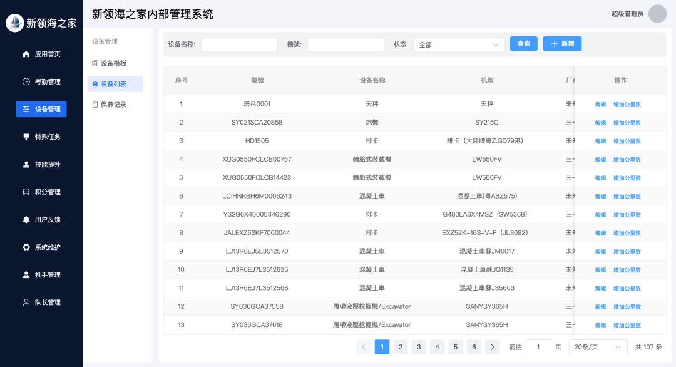Click the icon beside 特殊任务

[26, 137]
